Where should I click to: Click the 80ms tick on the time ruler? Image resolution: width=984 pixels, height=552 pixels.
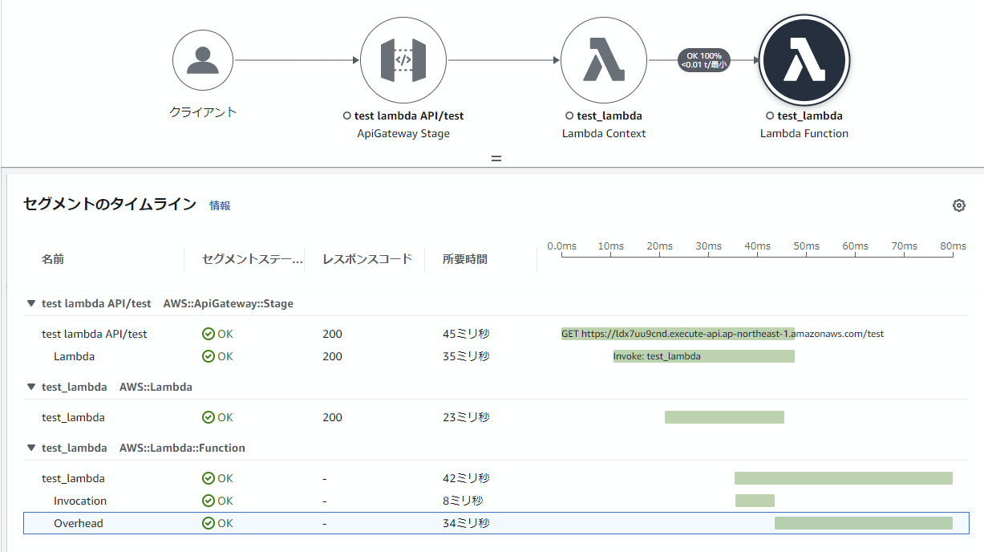point(953,246)
